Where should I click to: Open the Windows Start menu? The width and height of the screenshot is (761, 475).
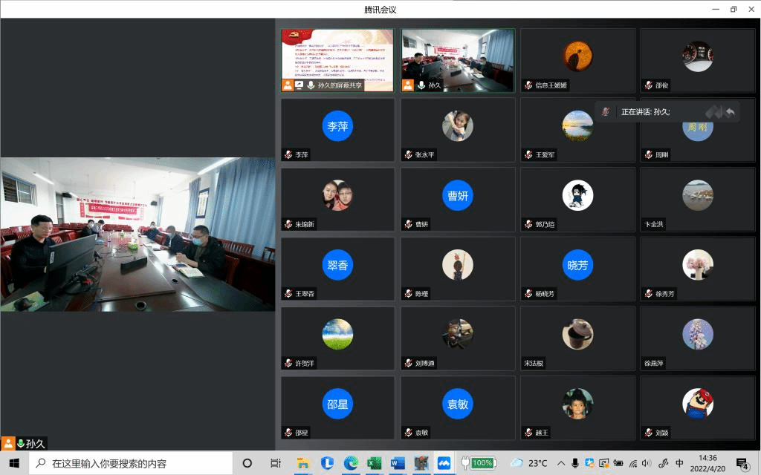point(13,463)
